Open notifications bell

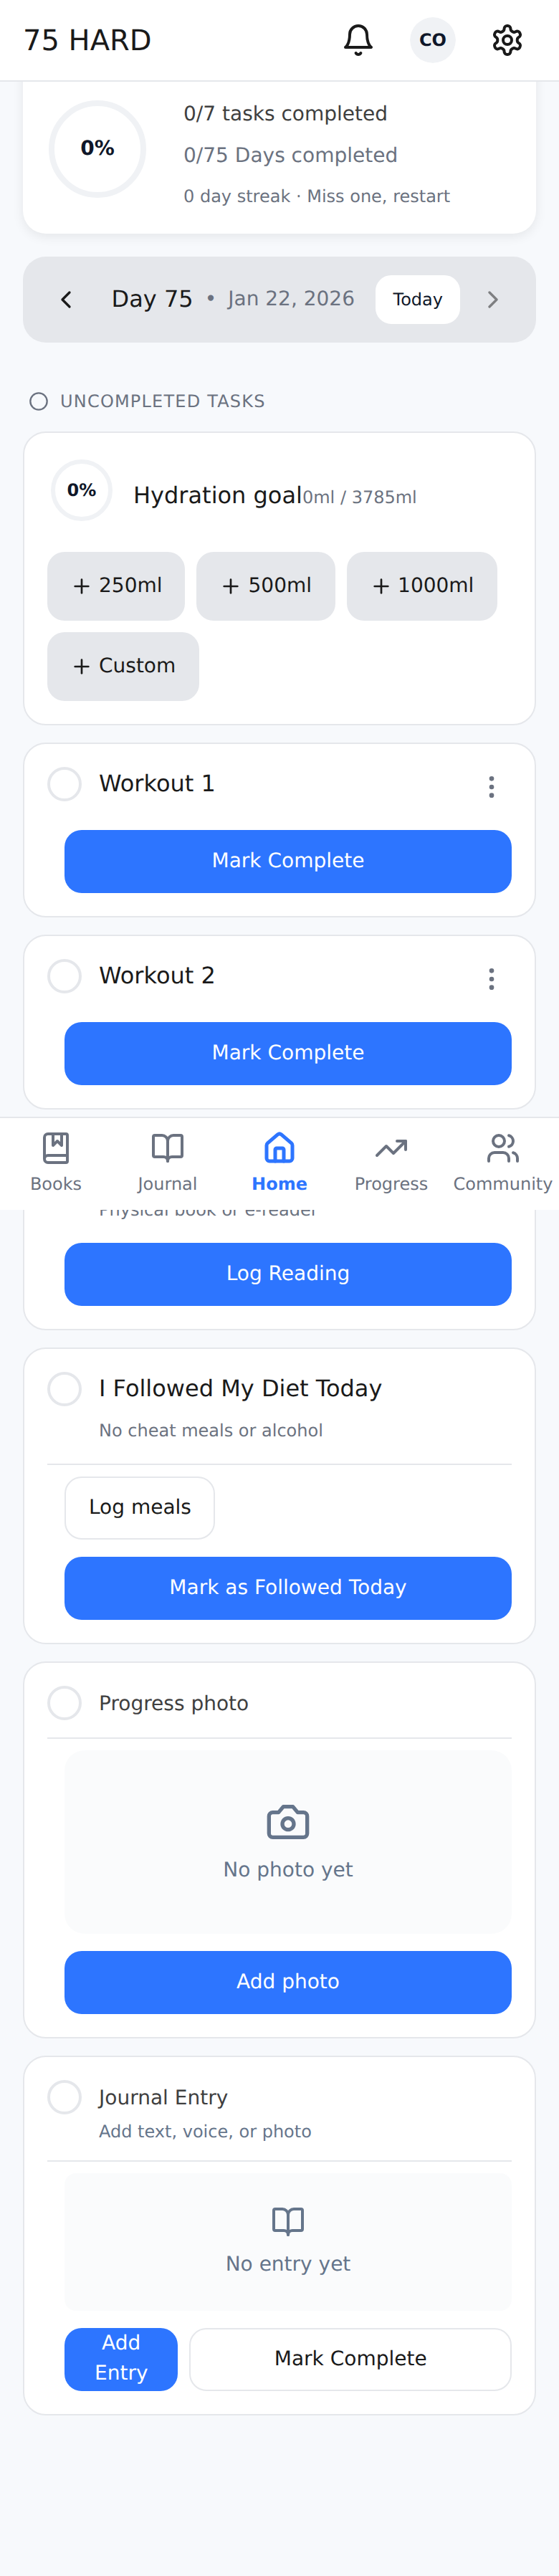click(x=358, y=40)
